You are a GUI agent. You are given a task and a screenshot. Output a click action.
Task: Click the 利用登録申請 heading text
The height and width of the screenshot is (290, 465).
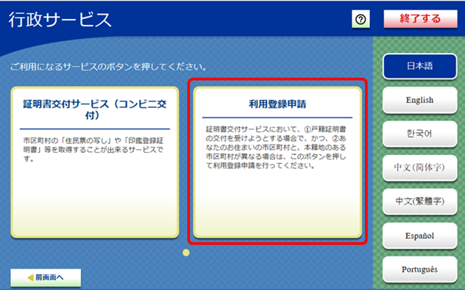point(277,104)
